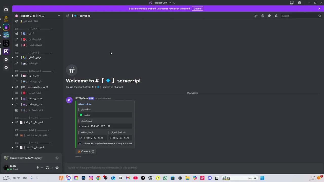
Task: Dismiss the Streamer Mode banner
Action: pyautogui.click(x=319, y=9)
